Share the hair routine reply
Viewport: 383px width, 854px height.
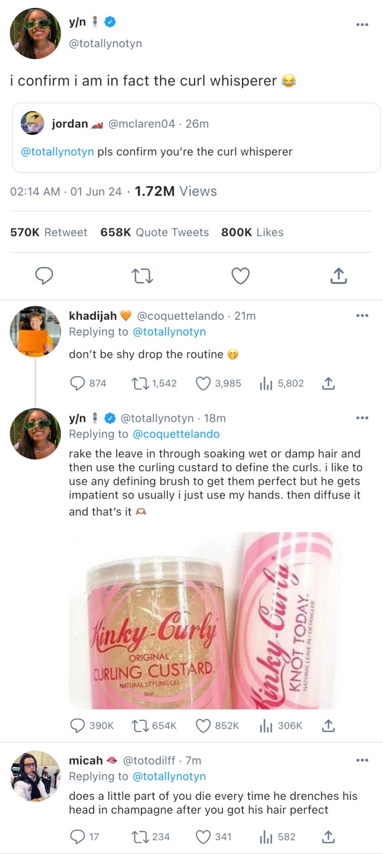click(x=328, y=725)
